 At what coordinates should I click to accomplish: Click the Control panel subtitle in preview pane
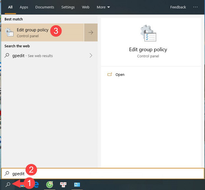click(148, 56)
